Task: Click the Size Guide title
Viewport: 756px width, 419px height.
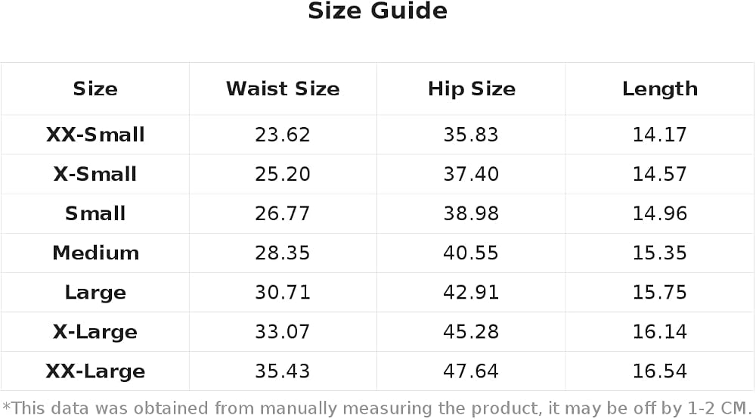Action: click(x=377, y=11)
